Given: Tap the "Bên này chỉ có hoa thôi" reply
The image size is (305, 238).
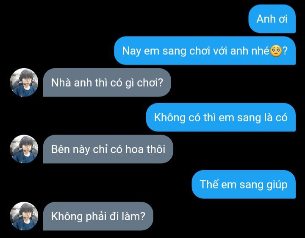Looking at the screenshot, I should pos(108,149).
